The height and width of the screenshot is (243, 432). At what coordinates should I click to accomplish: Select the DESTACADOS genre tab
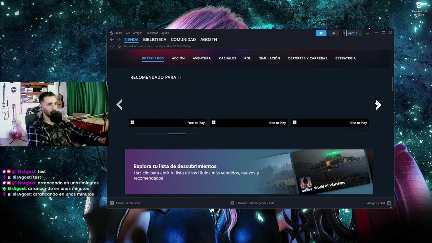(153, 58)
